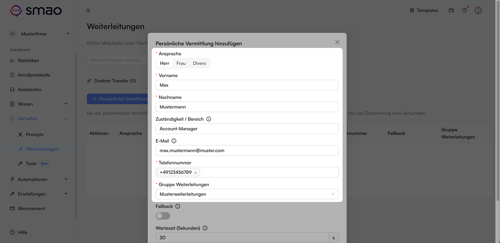Open Statistiken in the sidebar

pyautogui.click(x=39, y=61)
